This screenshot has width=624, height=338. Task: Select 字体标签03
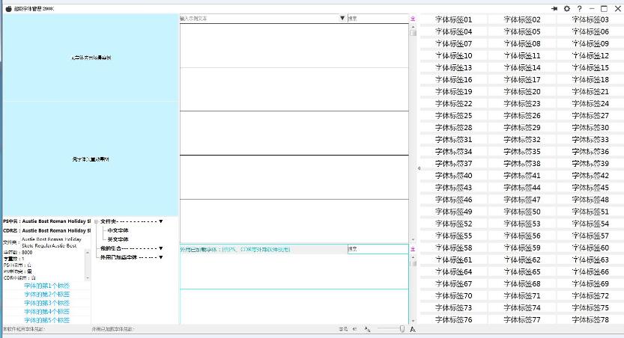tap(590, 19)
